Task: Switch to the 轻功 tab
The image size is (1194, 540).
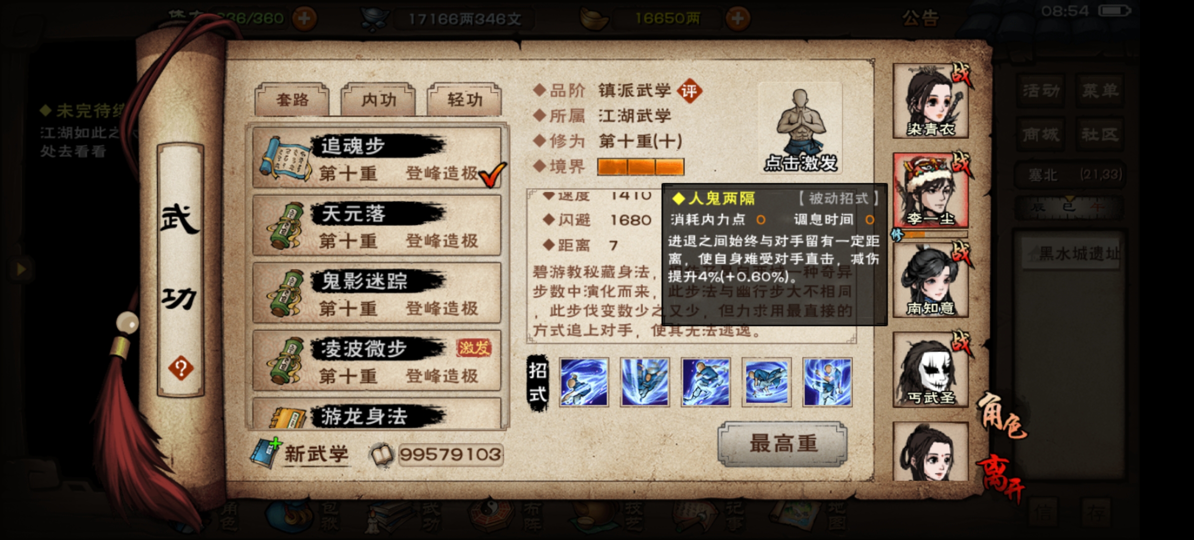Action: click(x=464, y=99)
